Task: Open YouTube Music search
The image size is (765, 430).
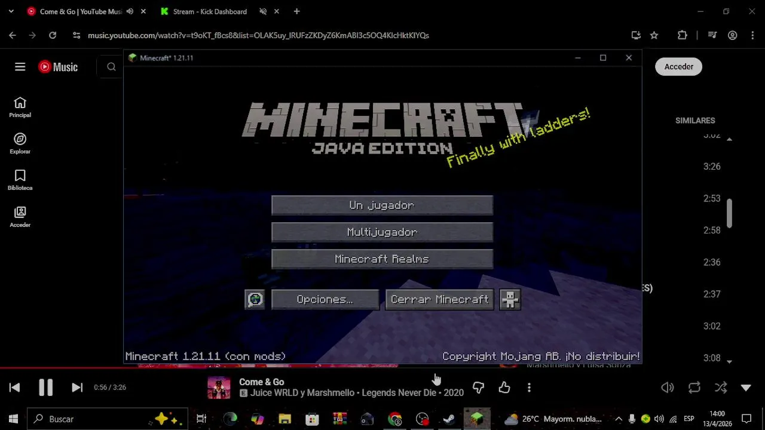Action: (111, 67)
